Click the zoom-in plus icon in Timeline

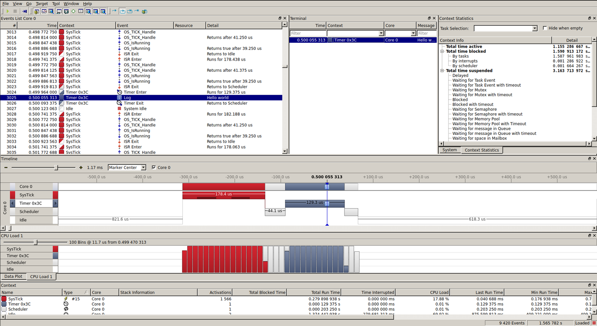80,168
